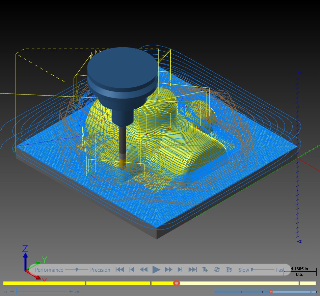320x296 pixels.
Task: Click the tool-with-plus icon
Action: (x=205, y=270)
